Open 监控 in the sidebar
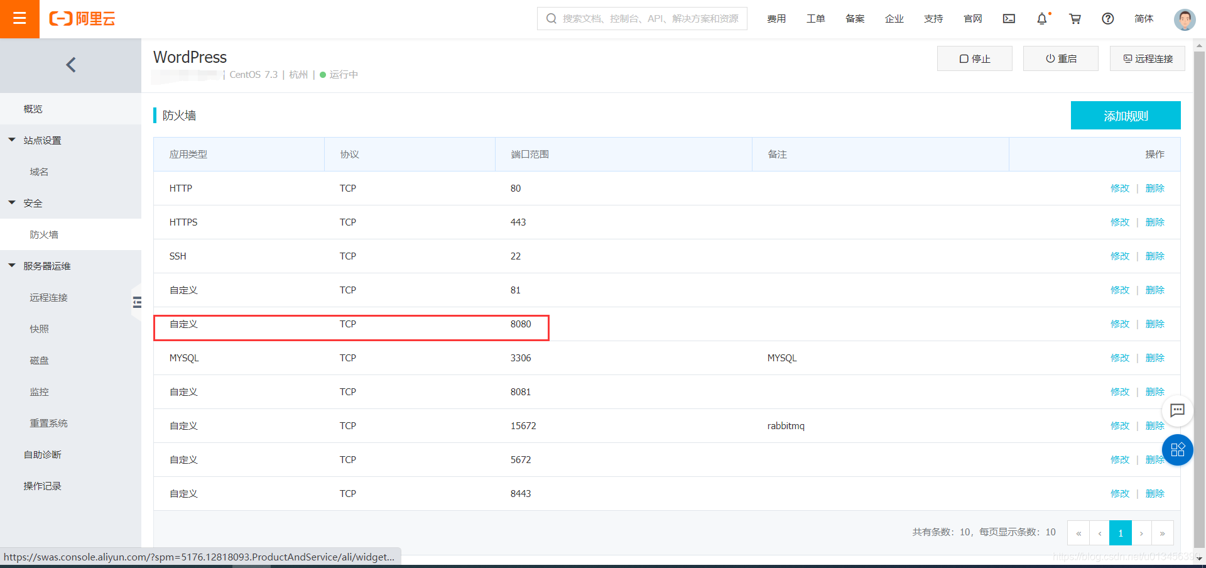The height and width of the screenshot is (568, 1206). point(70,391)
